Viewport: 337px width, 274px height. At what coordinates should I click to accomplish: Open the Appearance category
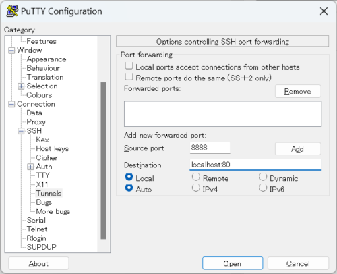point(47,59)
